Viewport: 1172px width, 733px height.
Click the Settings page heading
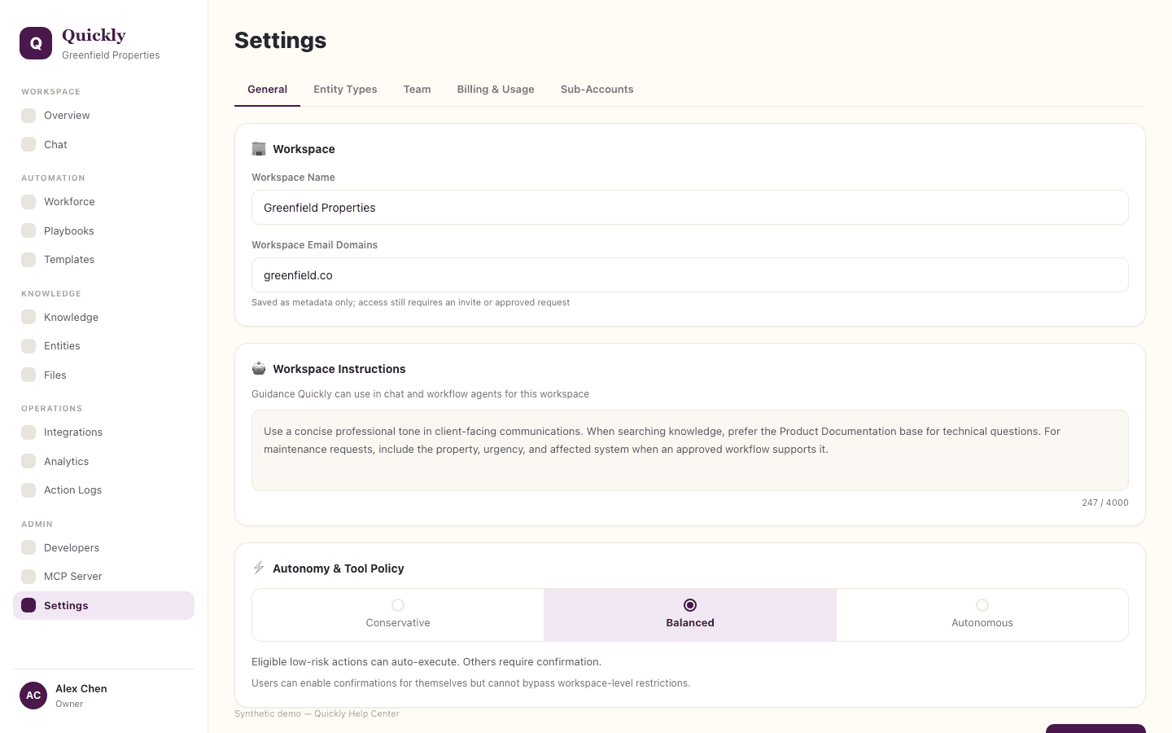281,40
